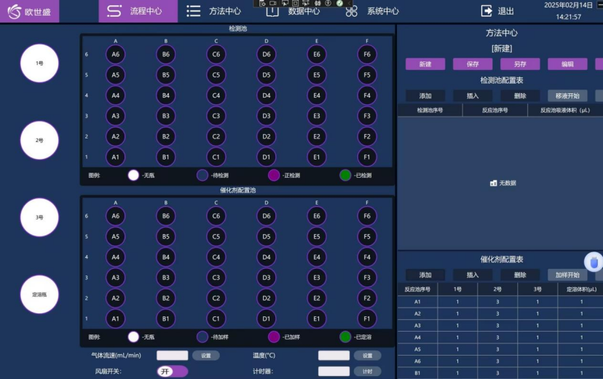The width and height of the screenshot is (603, 379).
Task: Select the 2号 bottle circle
Action: click(x=39, y=139)
